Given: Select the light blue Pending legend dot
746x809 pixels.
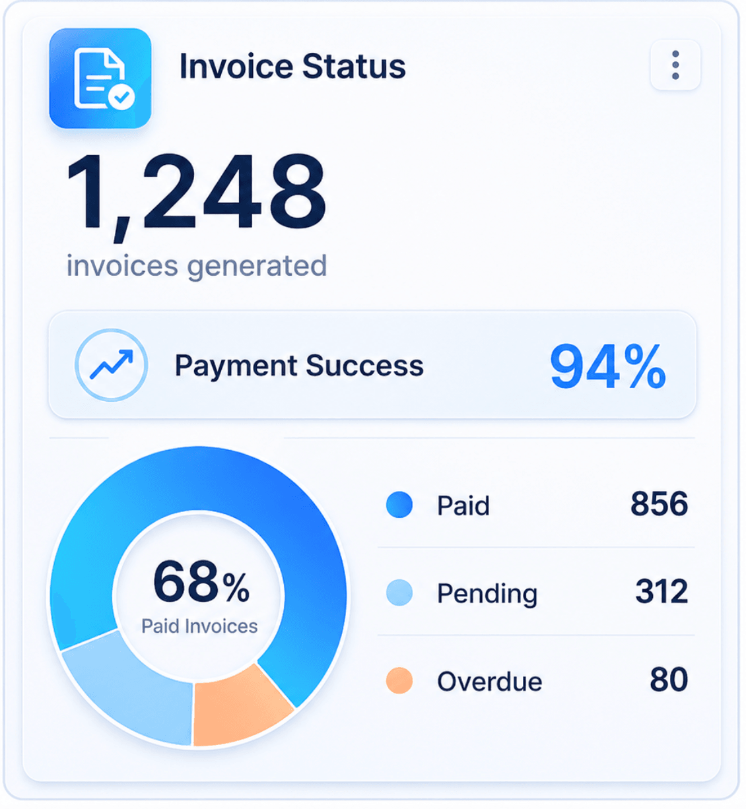Looking at the screenshot, I should point(399,593).
